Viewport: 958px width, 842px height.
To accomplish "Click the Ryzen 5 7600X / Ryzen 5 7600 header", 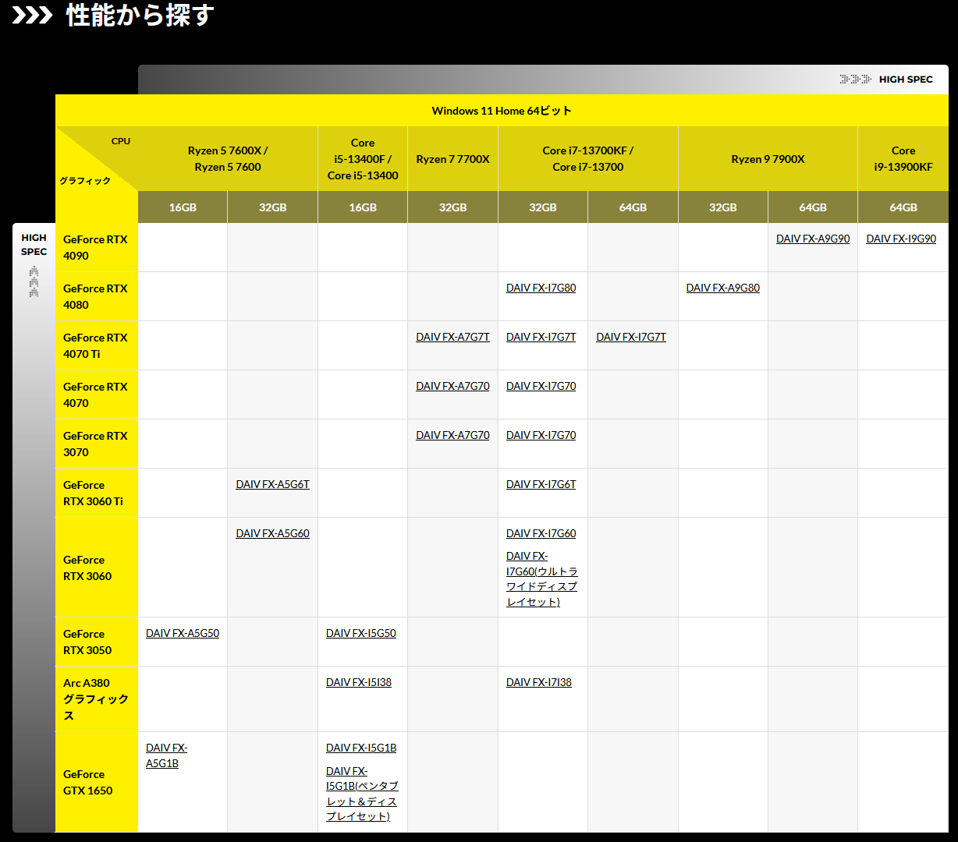I will (228, 158).
